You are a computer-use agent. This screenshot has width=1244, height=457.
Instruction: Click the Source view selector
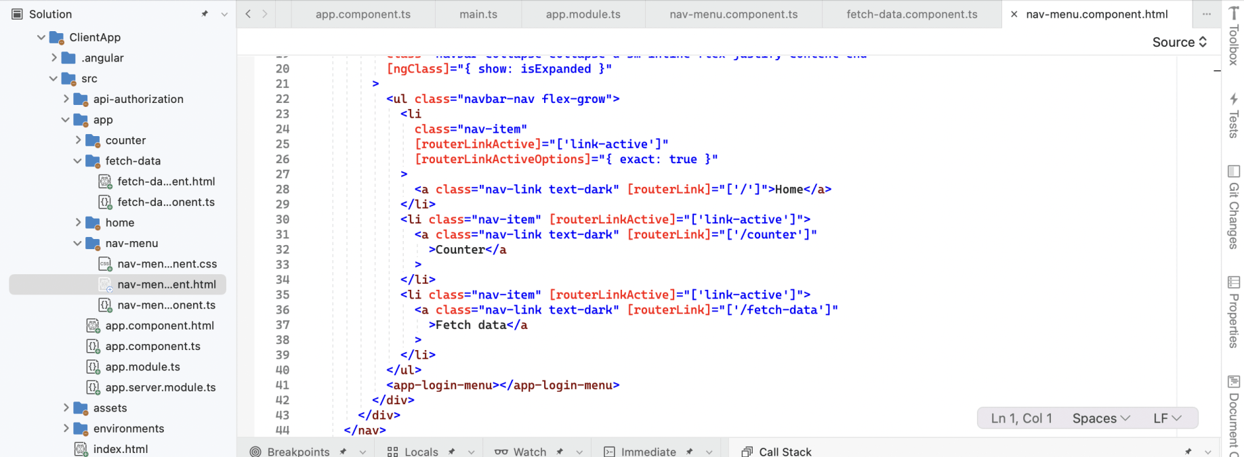[1179, 42]
